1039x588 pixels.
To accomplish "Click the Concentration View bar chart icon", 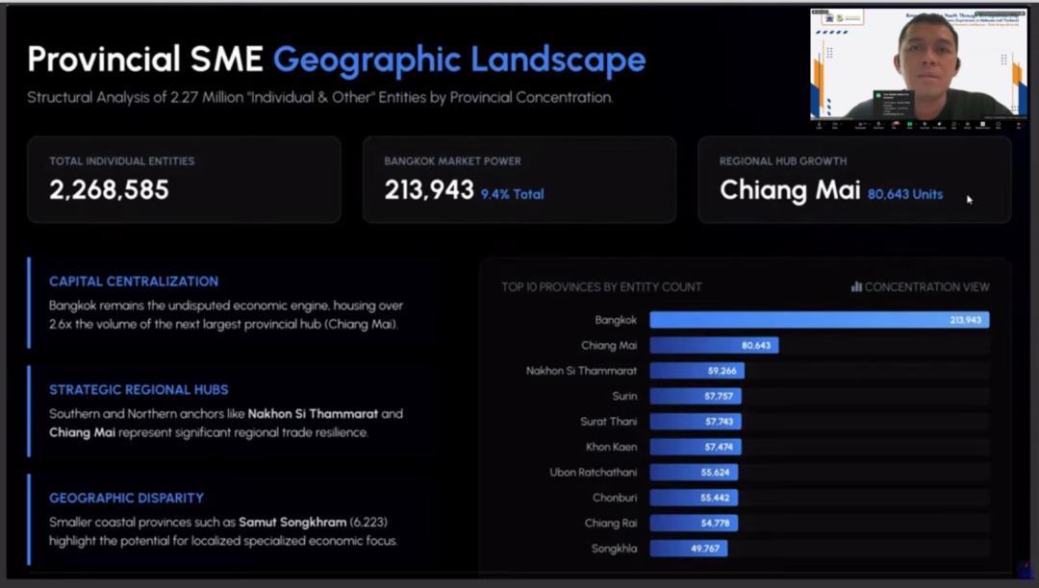I will point(856,286).
